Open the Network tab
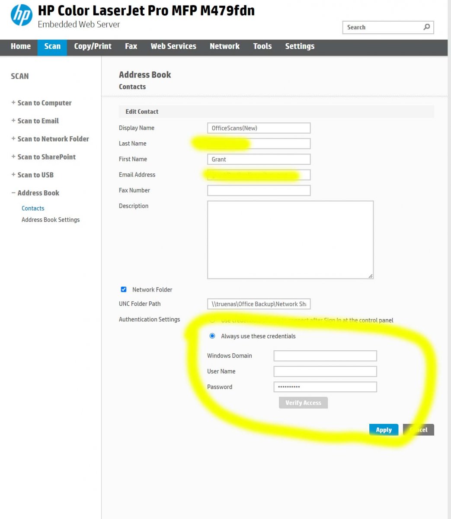 pyautogui.click(x=224, y=46)
